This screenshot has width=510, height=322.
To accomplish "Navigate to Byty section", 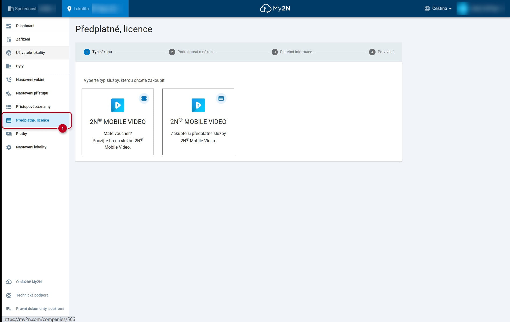I will 35,66.
